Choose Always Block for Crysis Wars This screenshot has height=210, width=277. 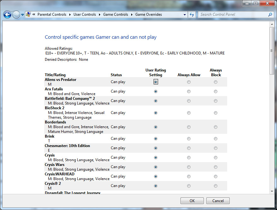[215, 167]
